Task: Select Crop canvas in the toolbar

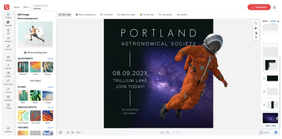Action: coord(165,15)
